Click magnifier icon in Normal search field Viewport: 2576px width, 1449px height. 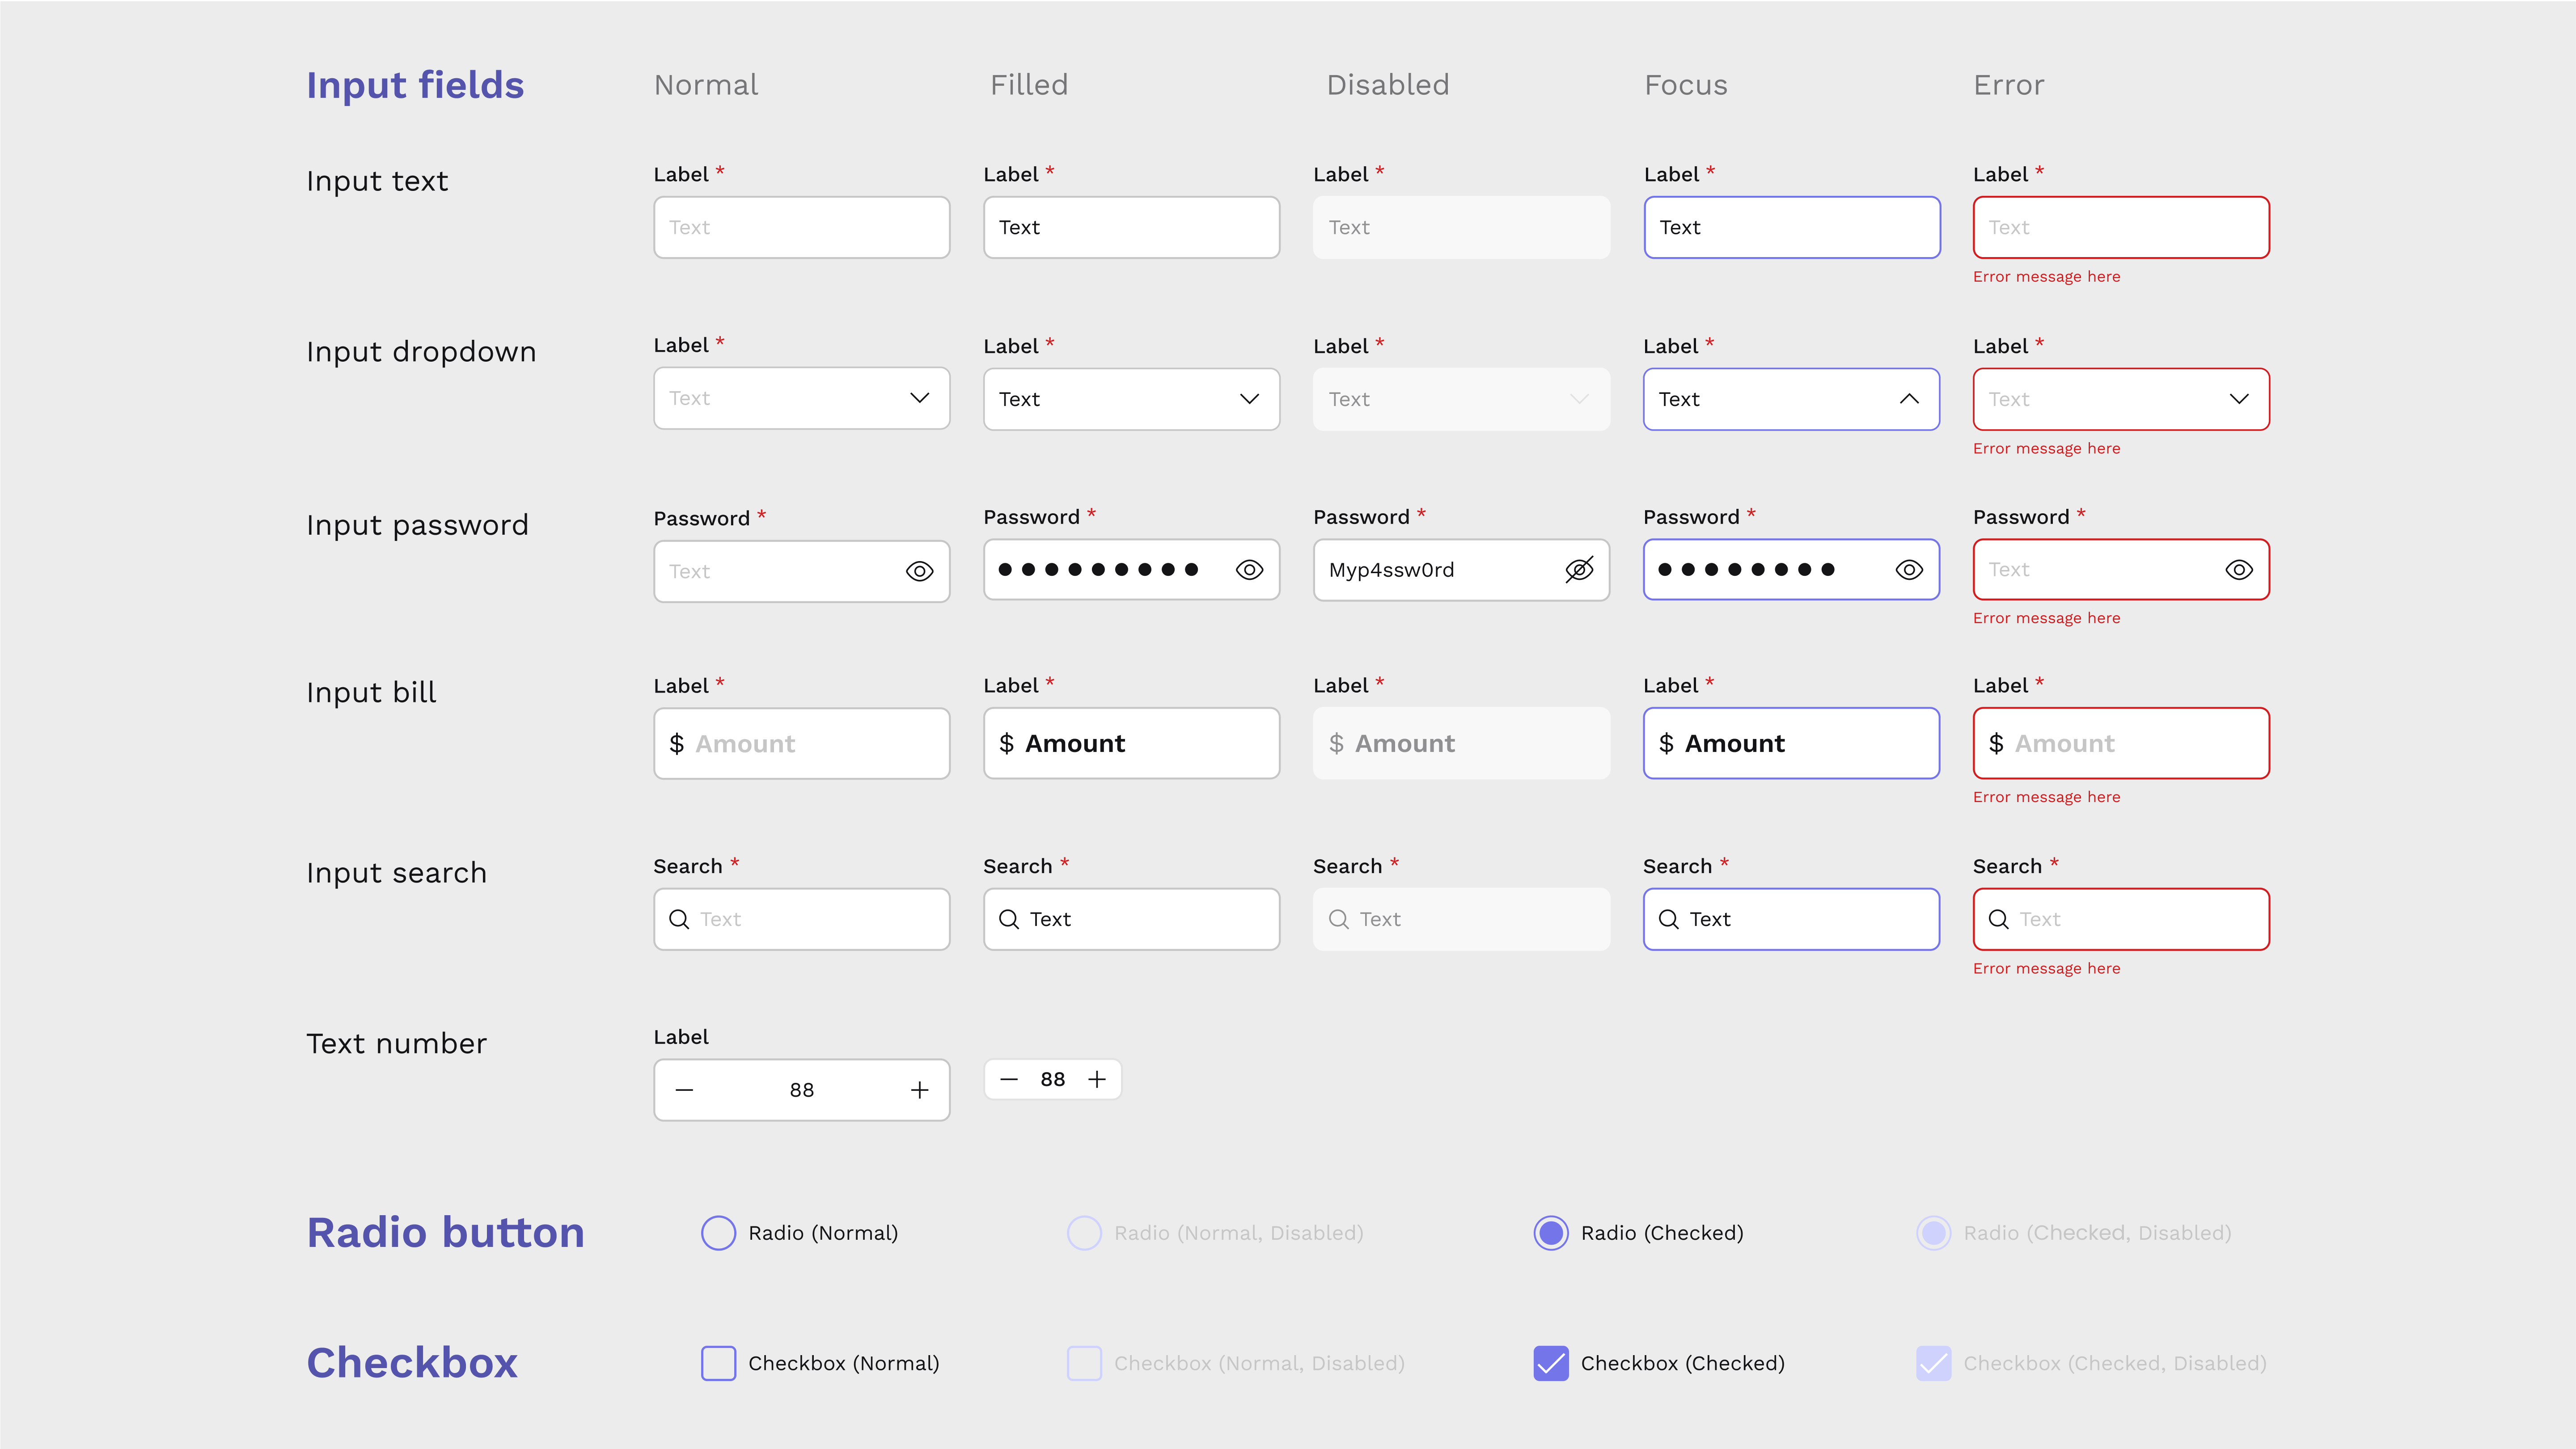click(x=679, y=919)
